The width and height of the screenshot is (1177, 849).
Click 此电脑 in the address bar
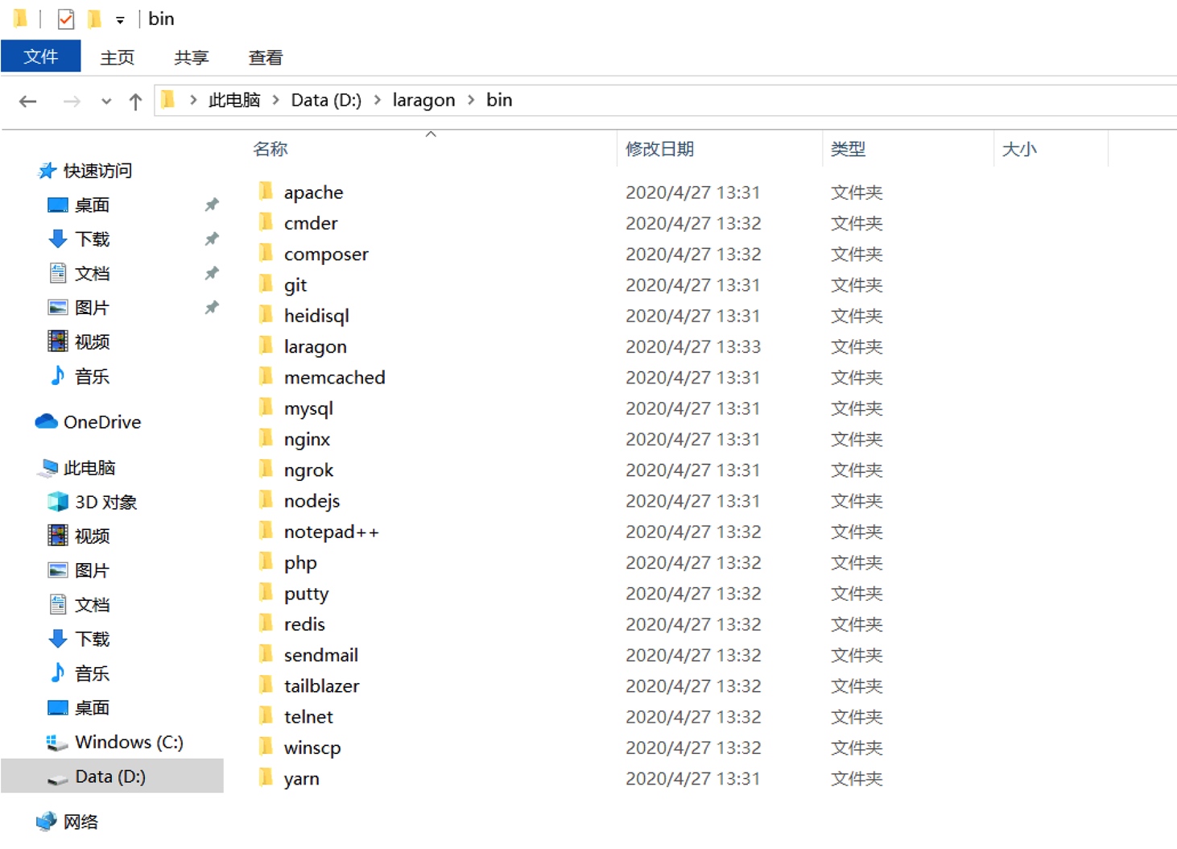pyautogui.click(x=234, y=100)
